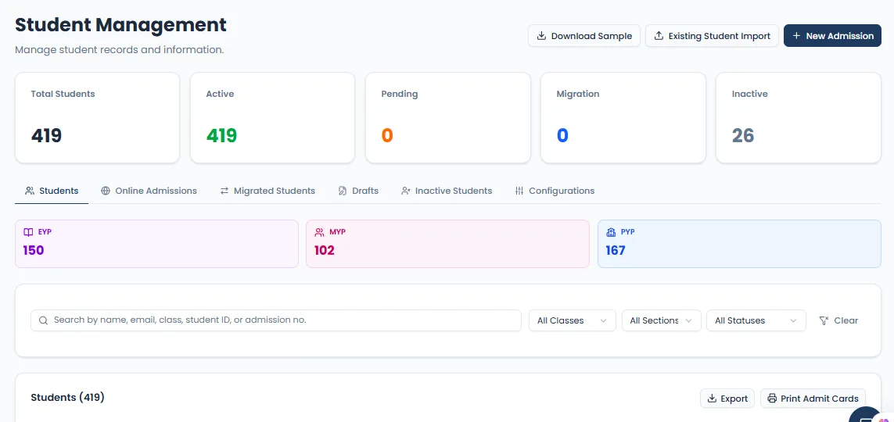Click the Student Management heading

coord(121,25)
